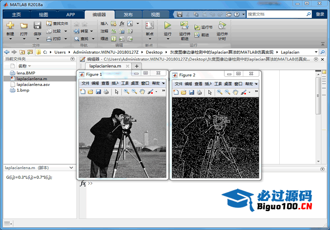Click the Save file icon in ribbon
Viewport: 330px width, 230px height.
37,26
